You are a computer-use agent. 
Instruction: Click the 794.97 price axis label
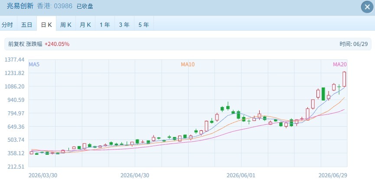point(16,113)
